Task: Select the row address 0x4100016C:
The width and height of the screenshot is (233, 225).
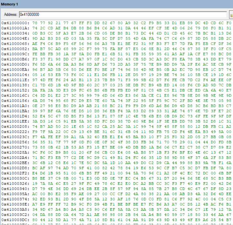Action: [16, 96]
